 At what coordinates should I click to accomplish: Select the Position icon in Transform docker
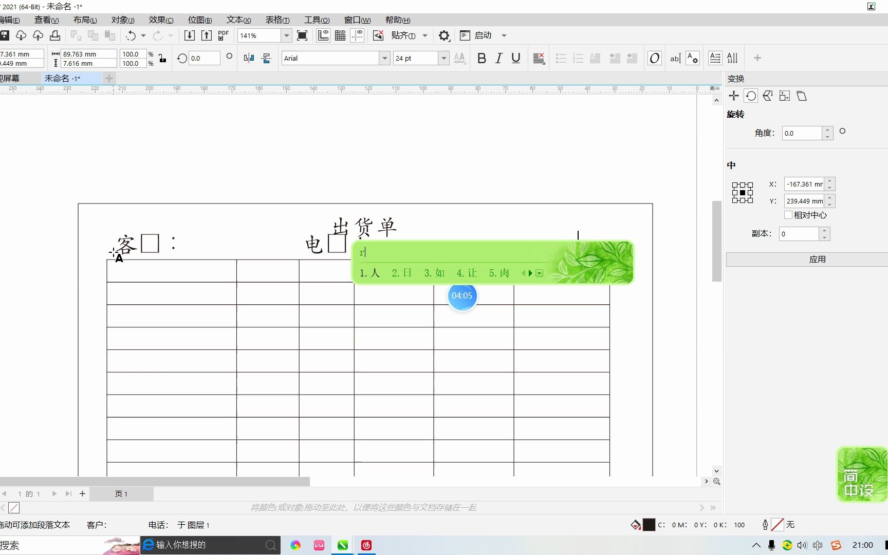733,96
